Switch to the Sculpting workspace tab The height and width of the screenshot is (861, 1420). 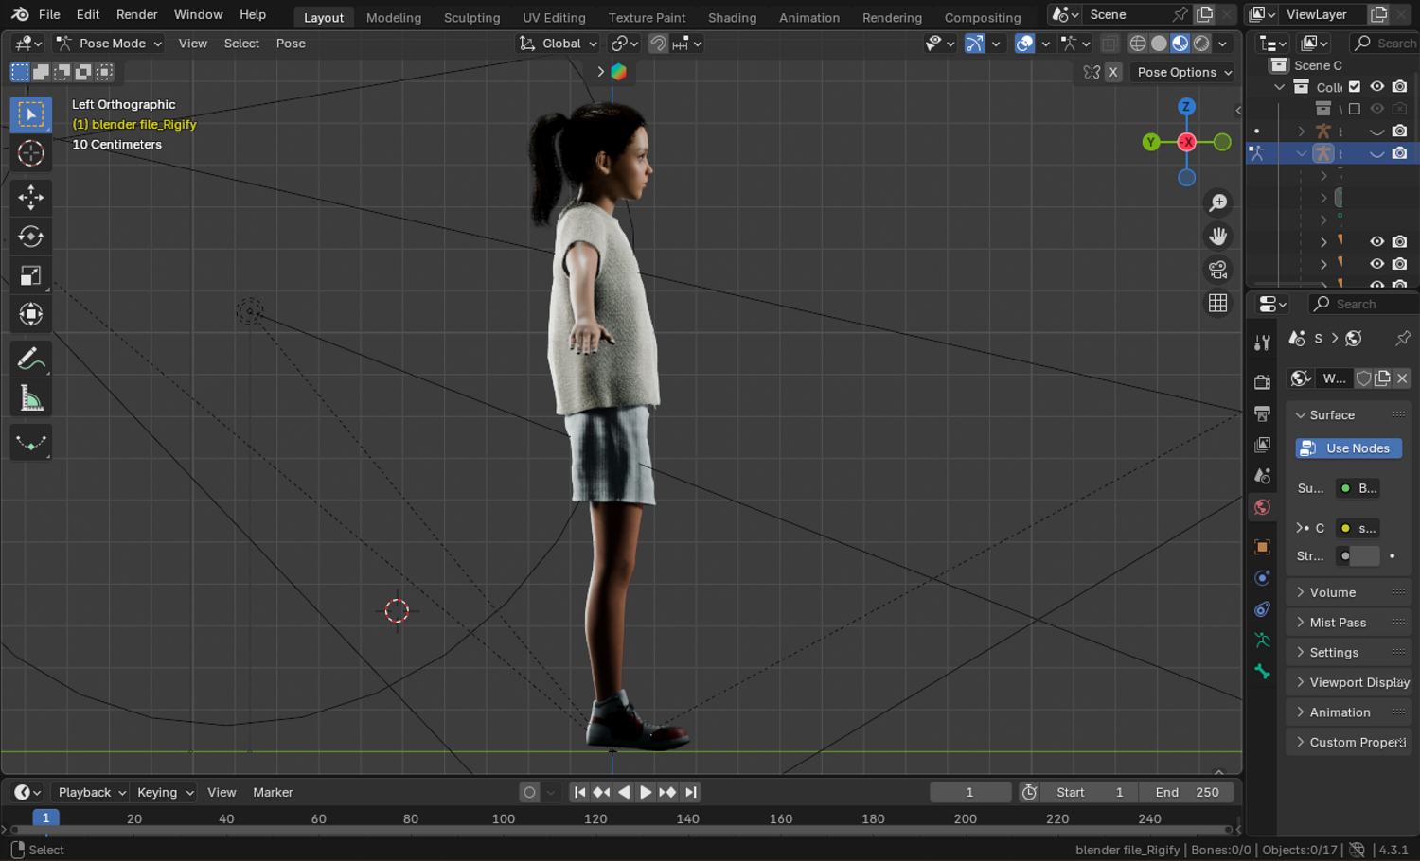(x=471, y=17)
